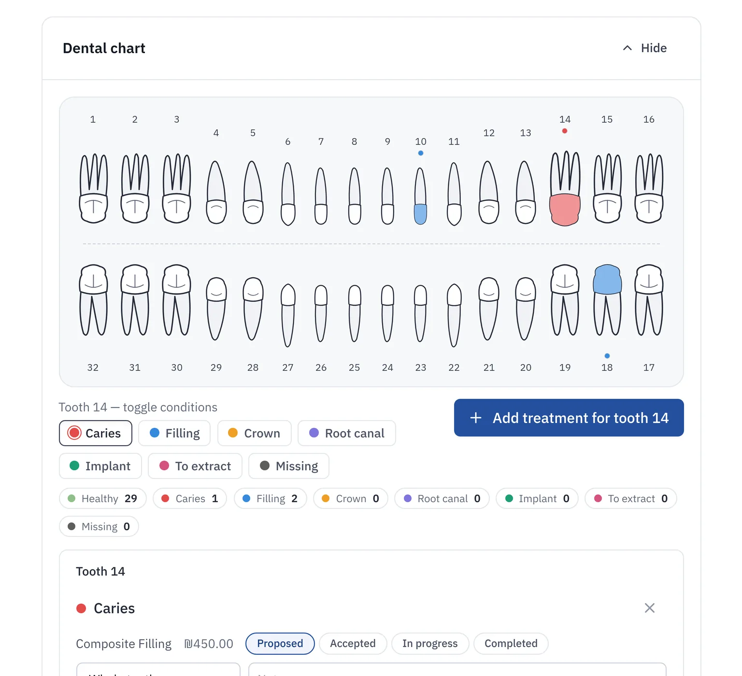Select blue filled tooth 10
Viewport: 742px width, 676px height.
click(x=421, y=196)
